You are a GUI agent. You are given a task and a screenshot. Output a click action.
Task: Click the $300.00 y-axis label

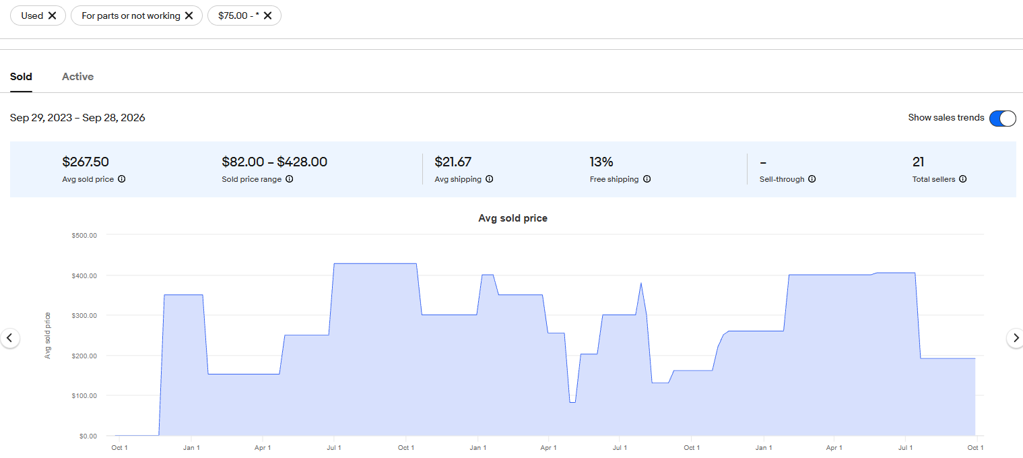tap(84, 315)
